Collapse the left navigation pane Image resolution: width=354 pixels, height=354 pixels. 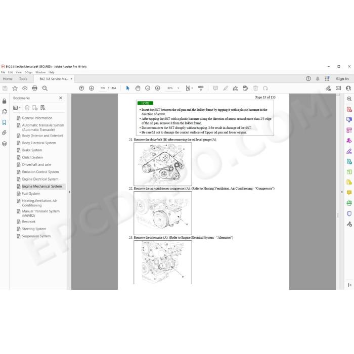[70, 192]
